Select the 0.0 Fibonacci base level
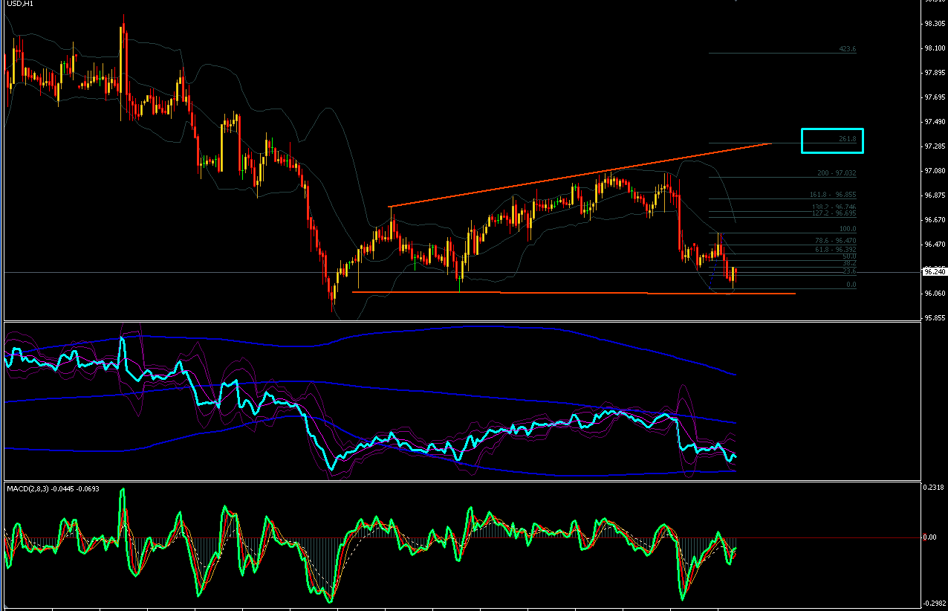The image size is (948, 611). (851, 285)
